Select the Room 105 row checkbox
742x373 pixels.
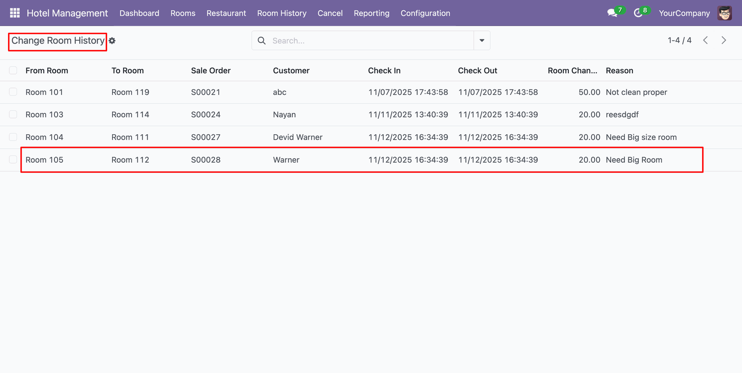tap(13, 160)
